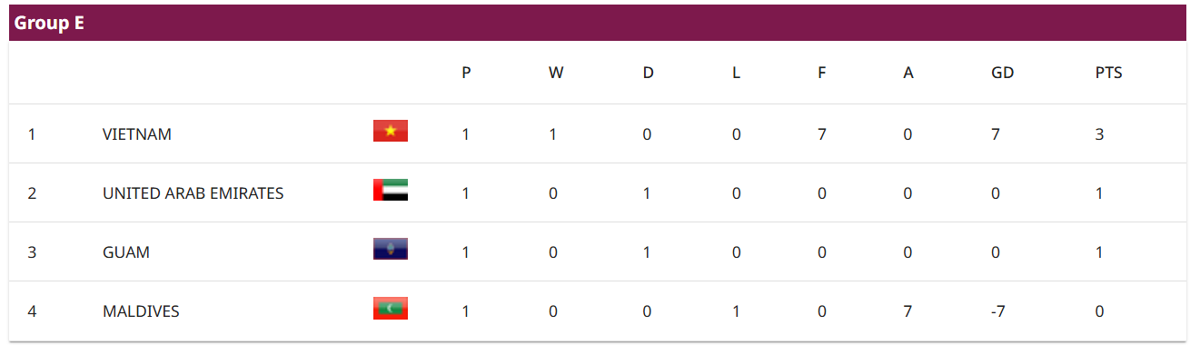Click the Vietnam flag icon
This screenshot has height=345, width=1190.
point(391,131)
